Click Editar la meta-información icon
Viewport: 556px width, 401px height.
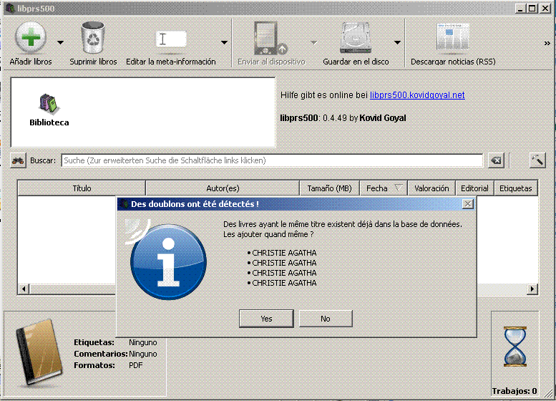pos(171,39)
